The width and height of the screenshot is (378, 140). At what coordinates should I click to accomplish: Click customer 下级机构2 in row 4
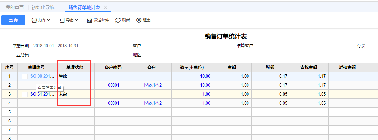(152, 103)
